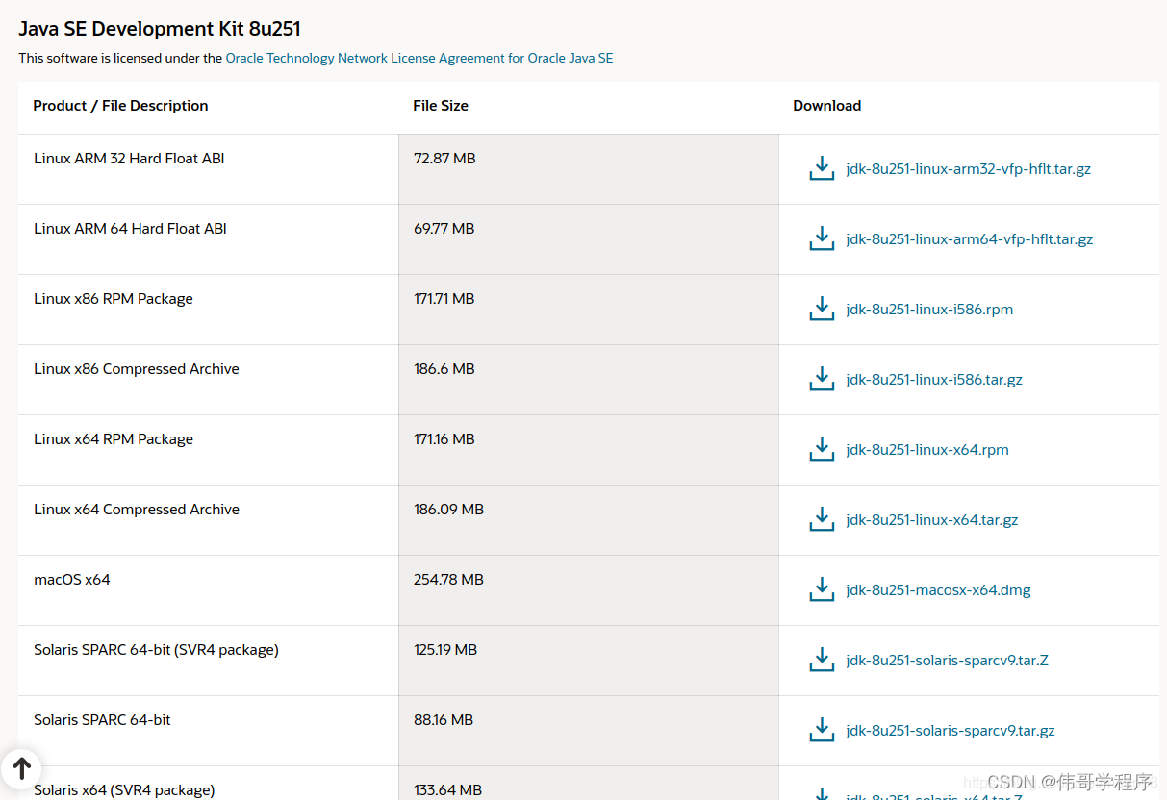Click download icon for Linux ARM 32 package
The height and width of the screenshot is (800, 1167).
[x=822, y=169]
